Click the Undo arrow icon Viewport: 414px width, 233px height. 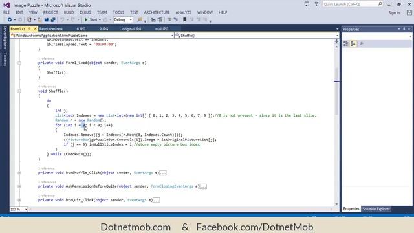(x=62, y=20)
